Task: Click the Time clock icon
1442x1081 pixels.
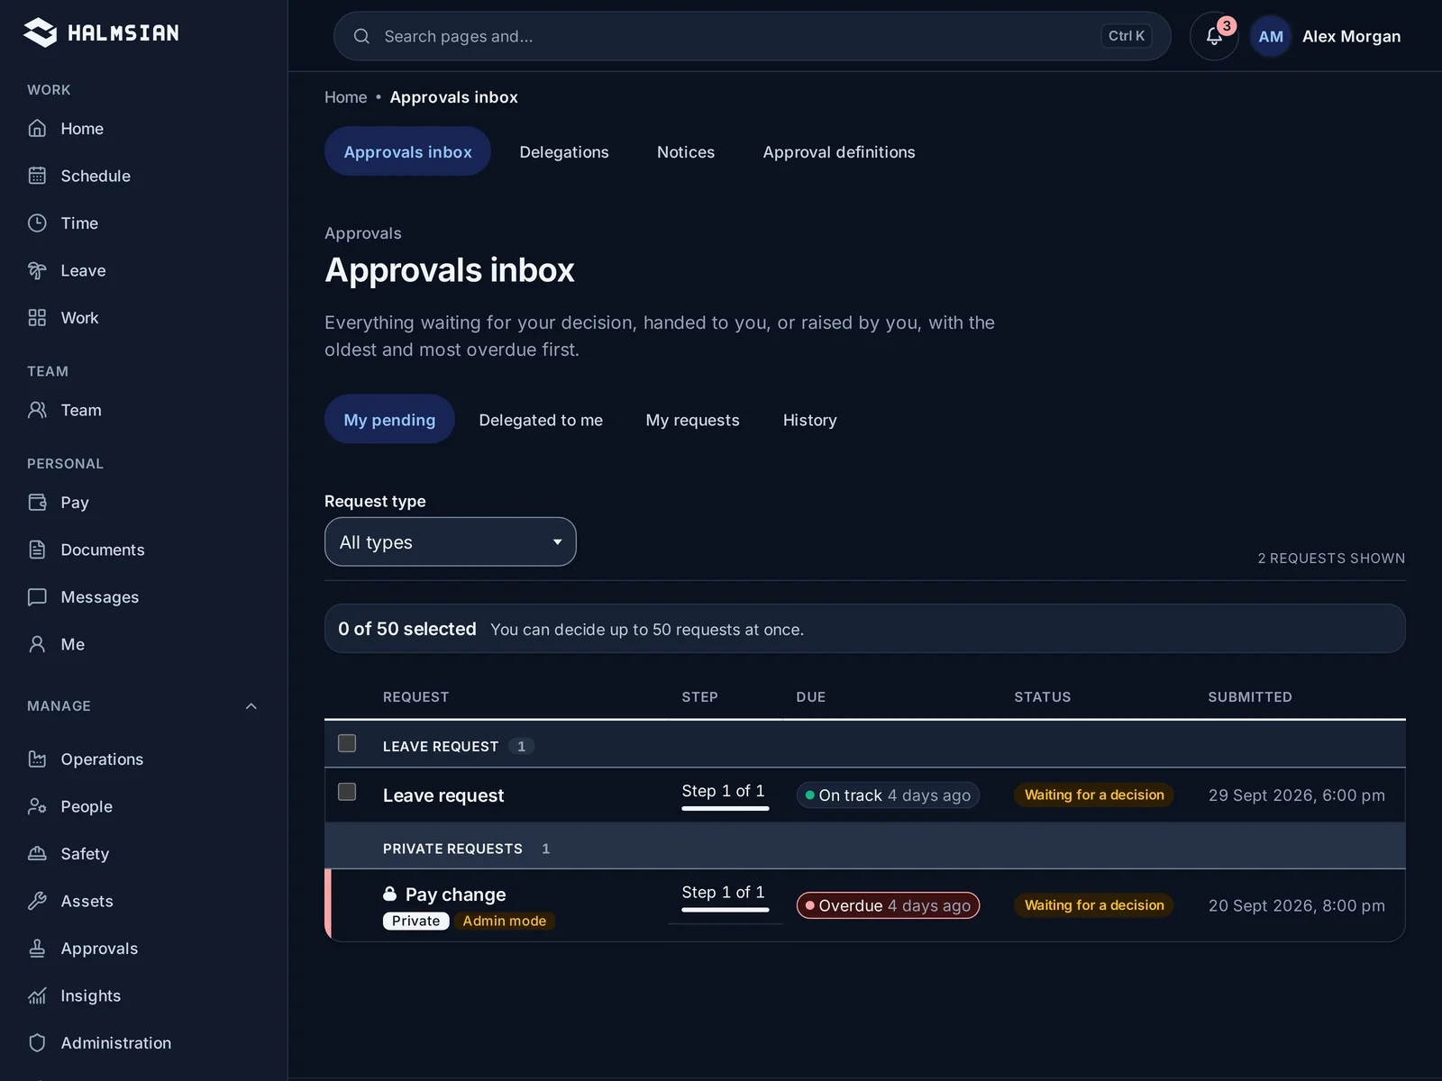Action: (37, 223)
